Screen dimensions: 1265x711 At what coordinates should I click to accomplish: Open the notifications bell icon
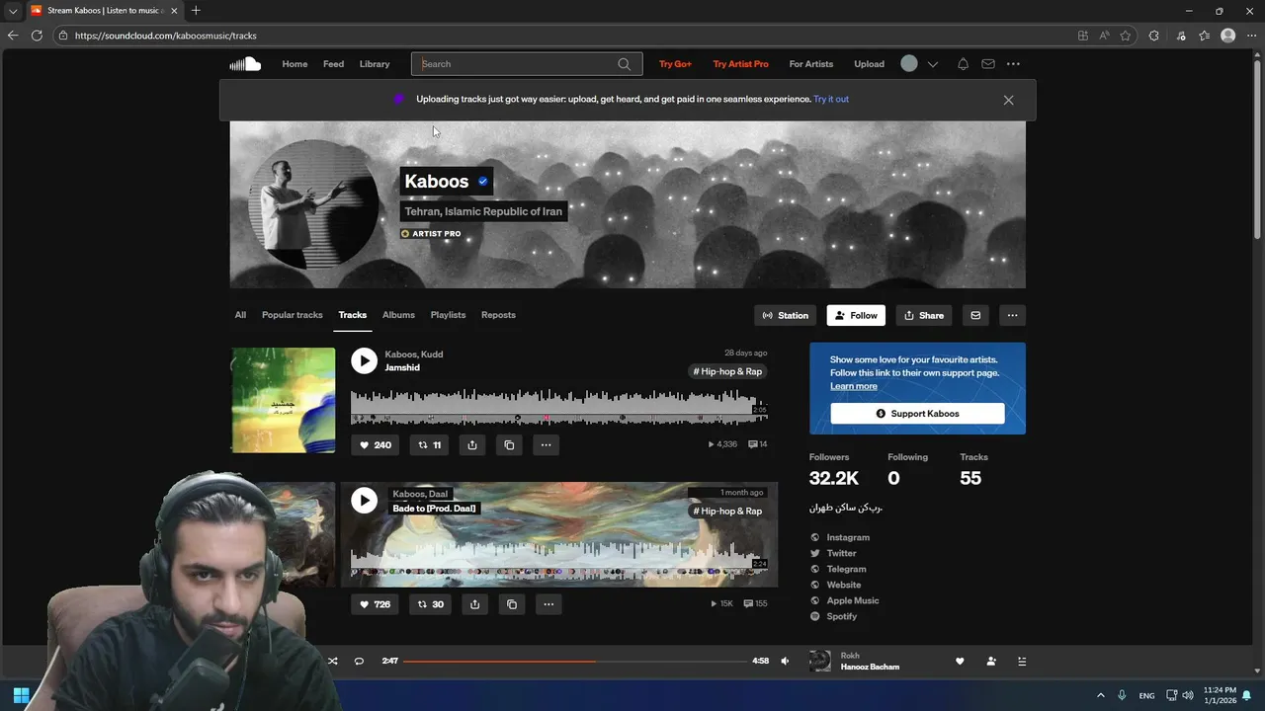pyautogui.click(x=963, y=64)
